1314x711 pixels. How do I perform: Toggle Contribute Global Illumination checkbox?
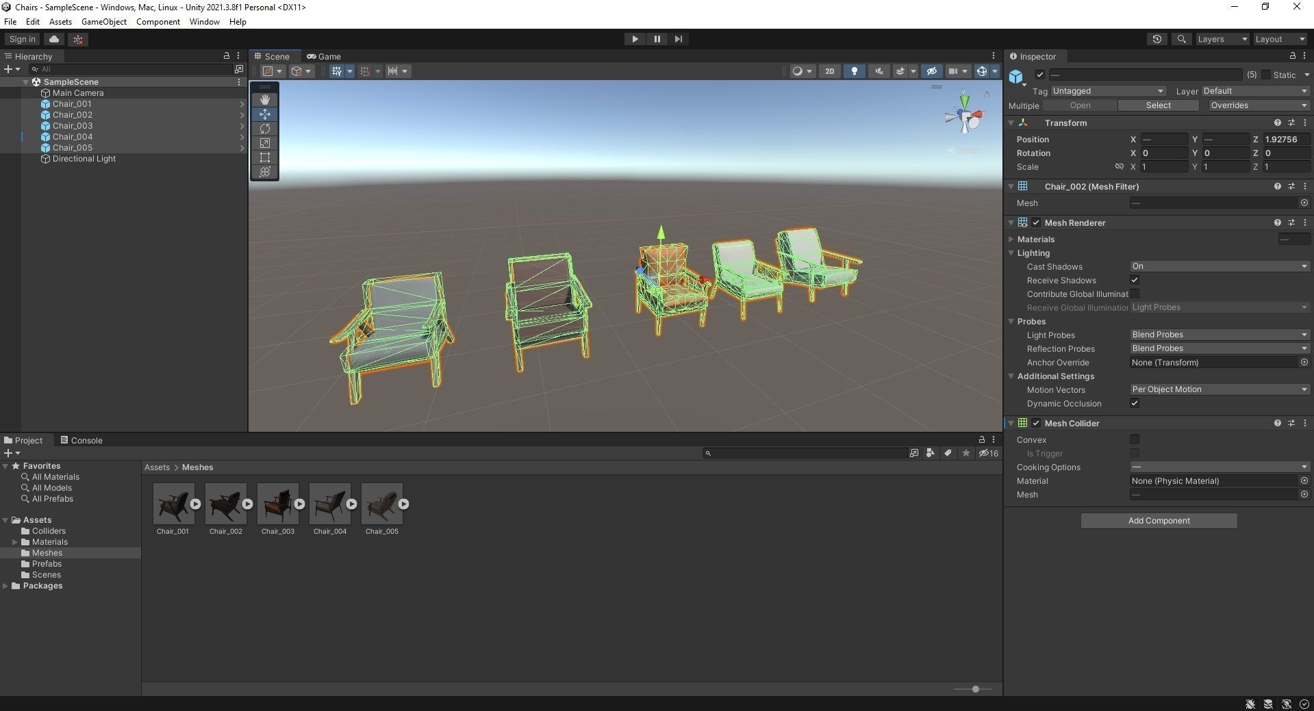click(x=1135, y=294)
